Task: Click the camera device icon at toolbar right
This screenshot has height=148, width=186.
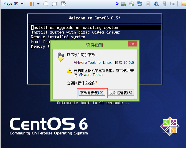Action: 173,4
